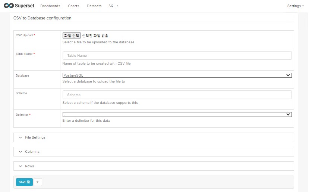The height and width of the screenshot is (192, 309).
Task: Expand the Rows section
Action: [x=29, y=166]
